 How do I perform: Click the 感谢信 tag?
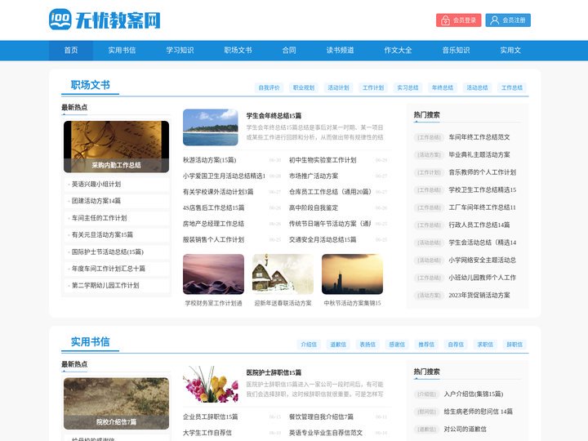click(397, 345)
